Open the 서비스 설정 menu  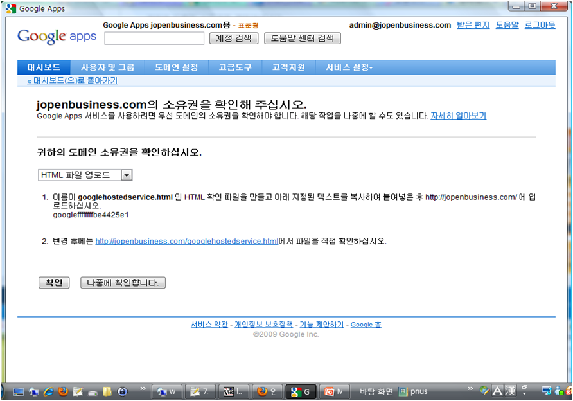coord(349,67)
